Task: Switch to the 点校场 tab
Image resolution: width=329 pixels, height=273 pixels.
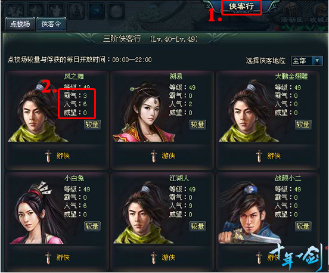Action: point(20,24)
